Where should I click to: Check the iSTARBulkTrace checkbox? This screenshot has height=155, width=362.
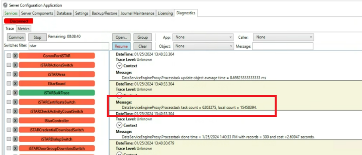(x=9, y=93)
